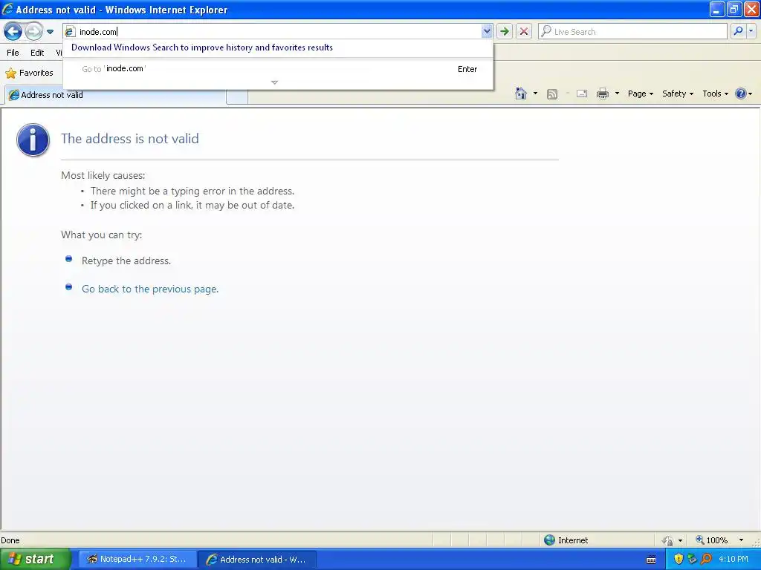Click the Enter shortcut label in suggestions
The height and width of the screenshot is (570, 761).
[467, 69]
